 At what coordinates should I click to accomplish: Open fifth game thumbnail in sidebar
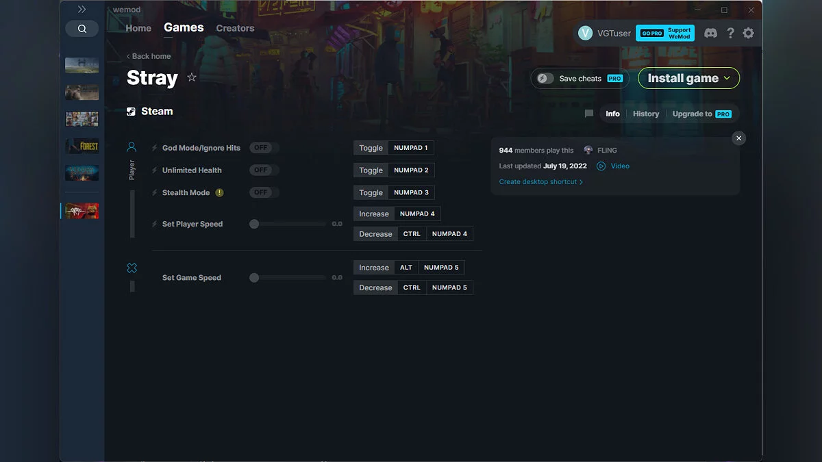pos(82,172)
